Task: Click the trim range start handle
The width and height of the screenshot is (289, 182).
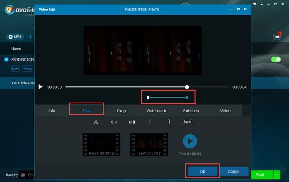Action: coord(148,98)
